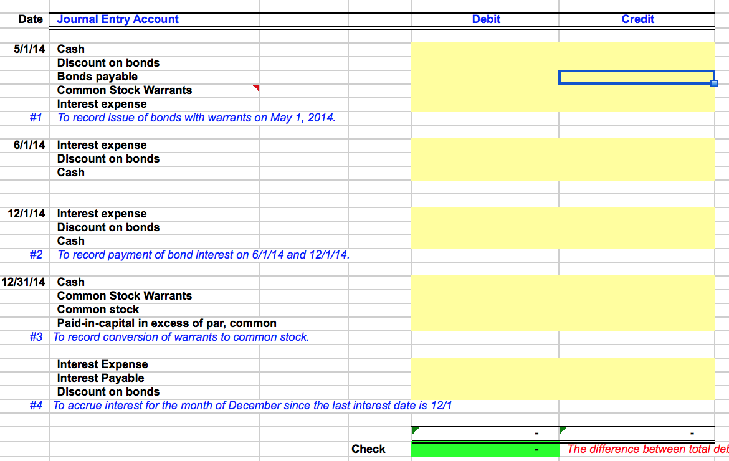This screenshot has height=461, width=729.
Task: Select Common Stock Warrants in the 5/1/14 entry
Action: (125, 90)
